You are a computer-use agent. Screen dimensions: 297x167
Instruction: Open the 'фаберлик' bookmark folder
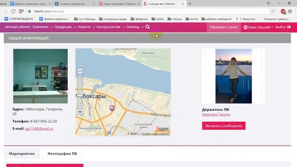pyautogui.click(x=139, y=19)
